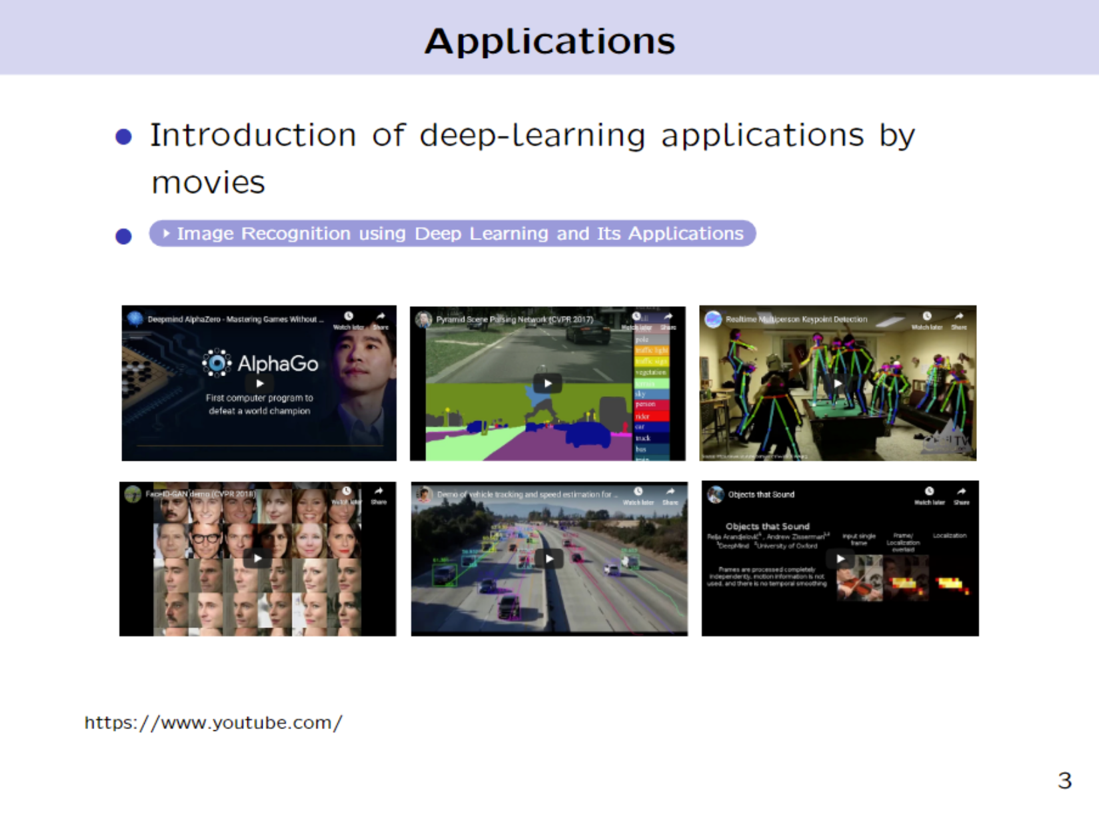
Task: Play the FaceID-GAN demo video
Action: click(258, 558)
